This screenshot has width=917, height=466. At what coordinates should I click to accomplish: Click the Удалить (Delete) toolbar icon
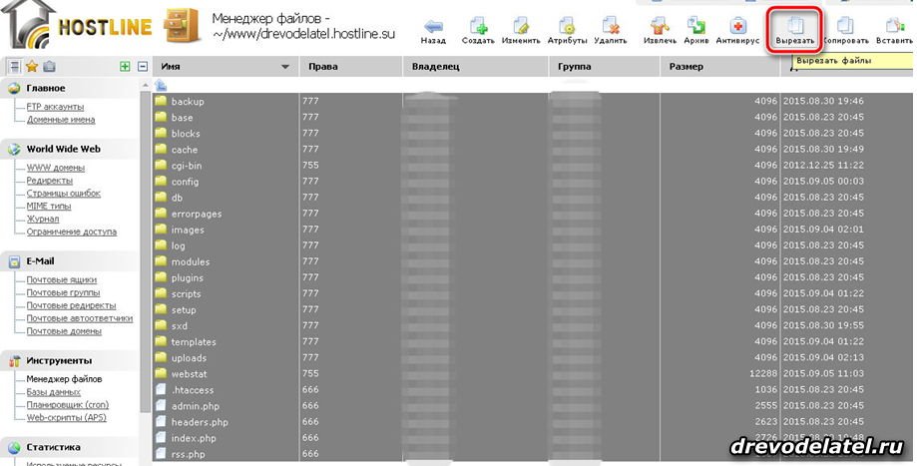[x=610, y=28]
